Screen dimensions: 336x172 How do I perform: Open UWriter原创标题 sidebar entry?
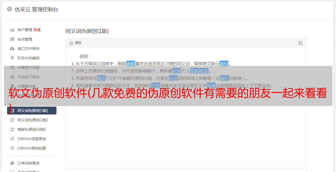coord(32,148)
